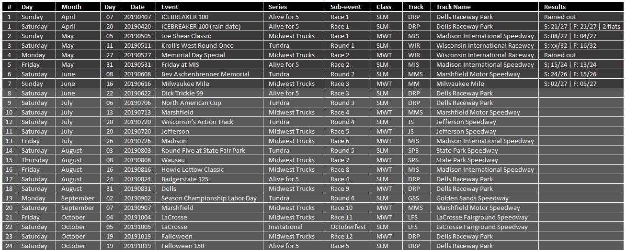Click the Track Name column header
Viewport: 626px width, 250px height.
tap(487, 7)
